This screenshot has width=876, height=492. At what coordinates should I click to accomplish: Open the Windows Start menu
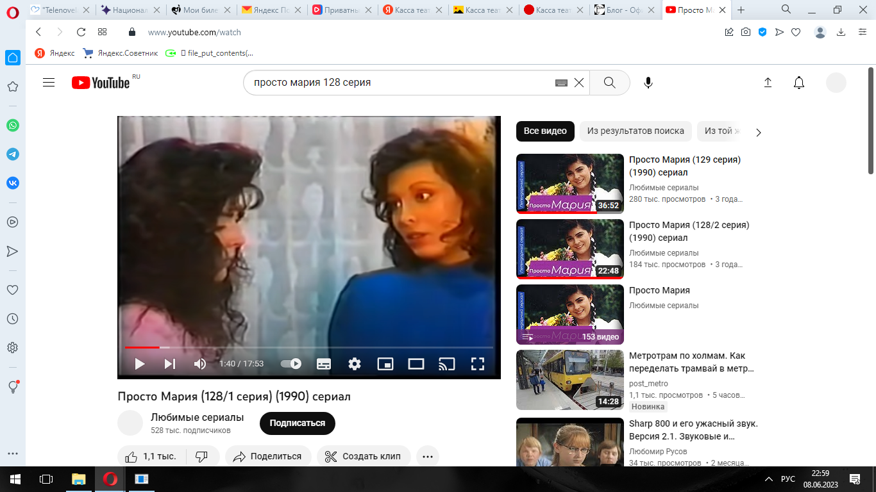[x=15, y=479]
